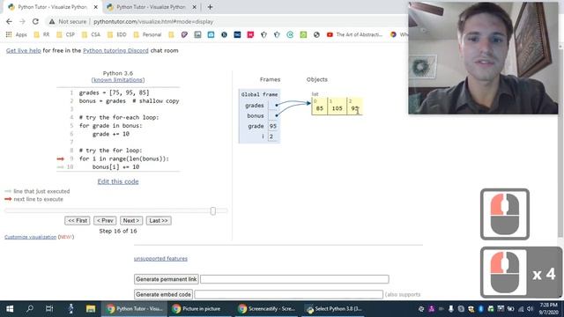Click the i variable value 2

click(x=271, y=136)
